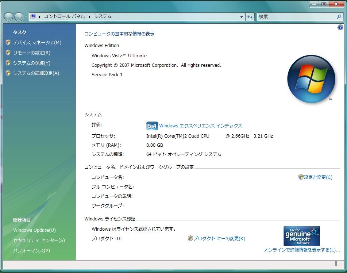This screenshot has height=273, width=347.
Task: Click プロダクト キーの変更(K) link
Action: point(219,238)
